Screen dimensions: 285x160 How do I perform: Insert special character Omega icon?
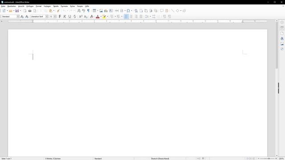coord(128,11)
